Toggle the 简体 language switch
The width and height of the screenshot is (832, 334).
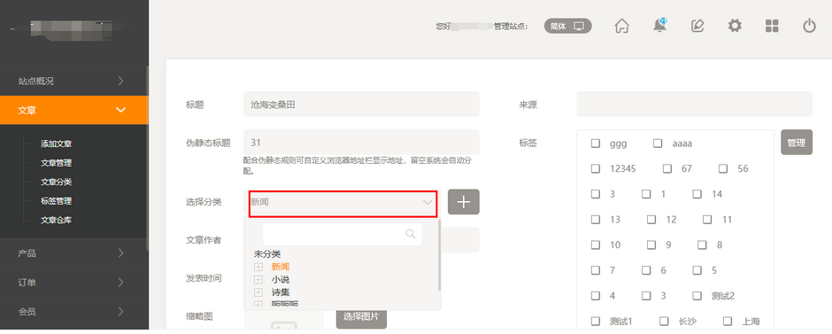567,26
